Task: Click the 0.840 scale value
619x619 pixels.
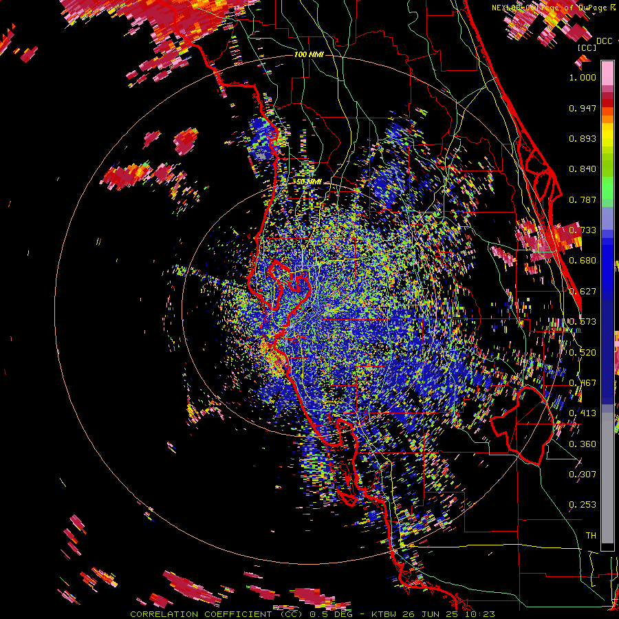Action: pos(583,169)
